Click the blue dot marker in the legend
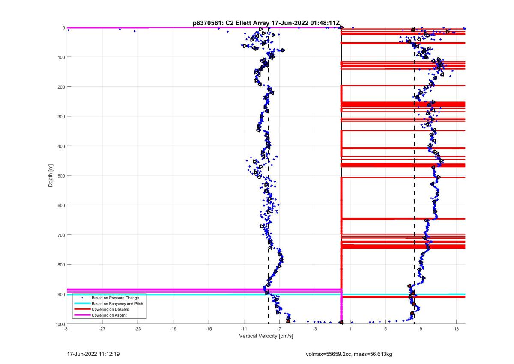Image resolution: width=514 pixels, height=364 pixels. coord(82,298)
